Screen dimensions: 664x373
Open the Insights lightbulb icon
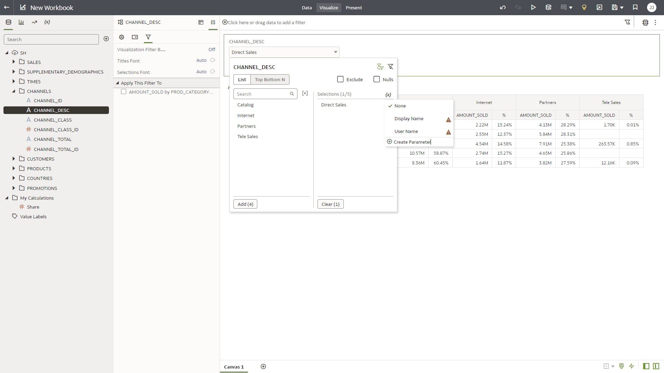[x=584, y=8]
